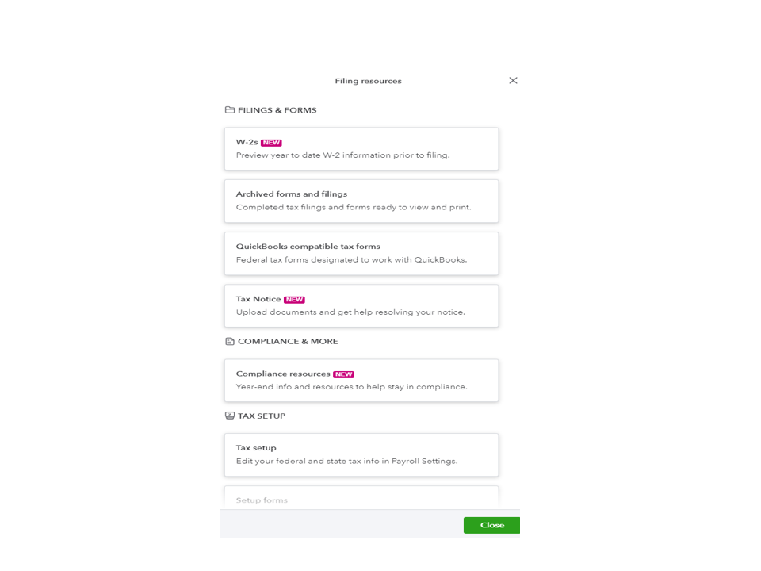Image resolution: width=761 pixels, height=571 pixels.
Task: Open the Compliance resources card
Action: [361, 381]
